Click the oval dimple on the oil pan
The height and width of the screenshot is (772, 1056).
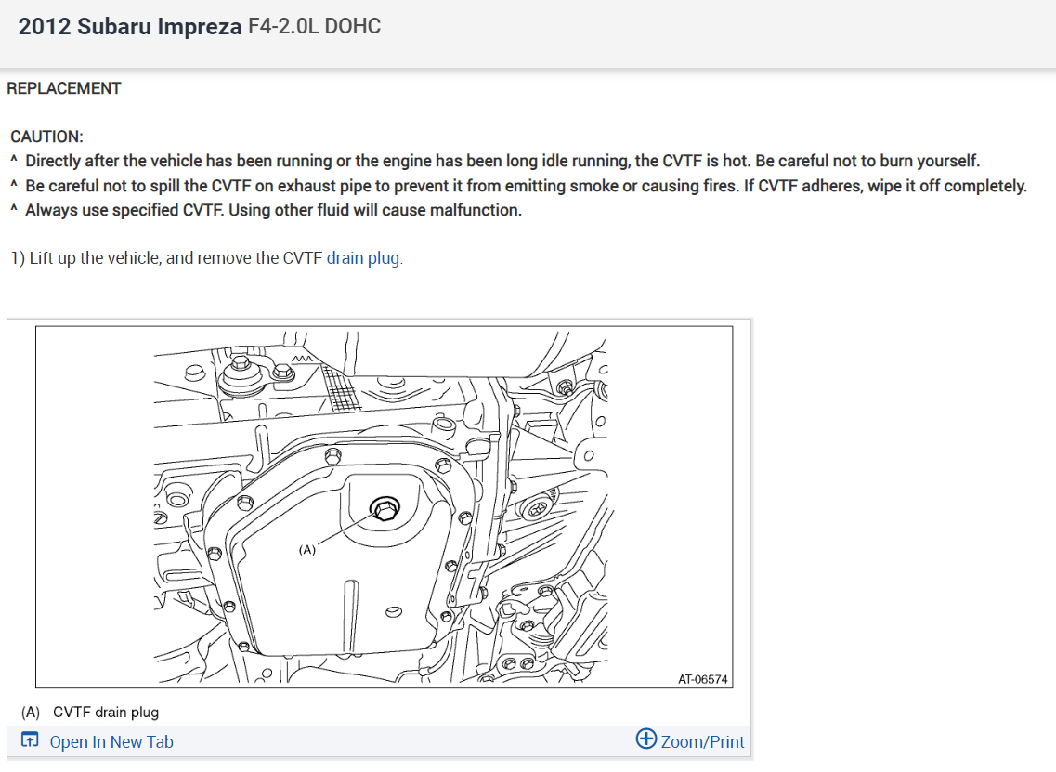[x=394, y=611]
